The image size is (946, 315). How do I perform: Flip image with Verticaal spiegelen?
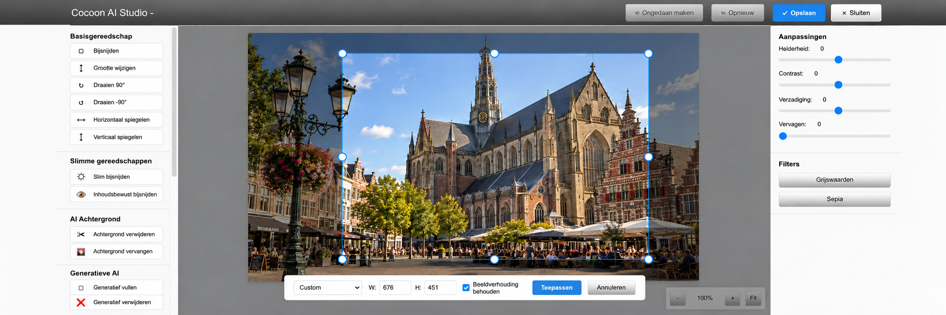click(x=116, y=137)
